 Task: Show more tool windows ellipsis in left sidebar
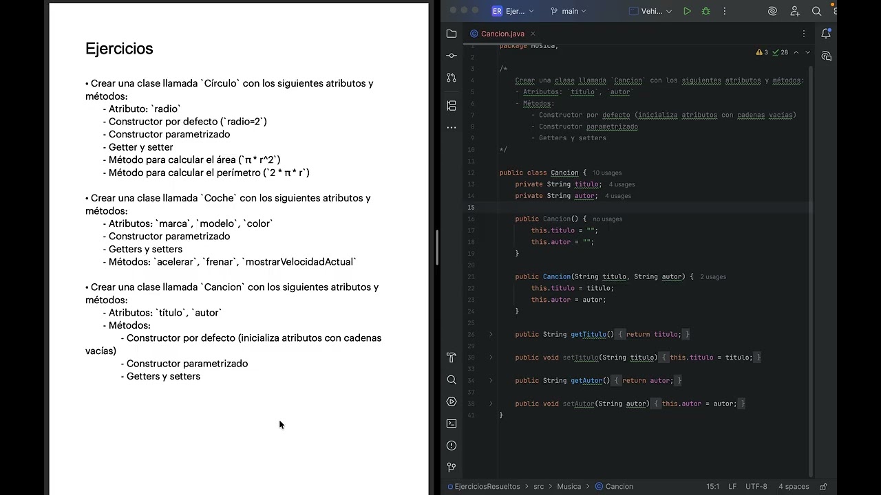click(452, 127)
